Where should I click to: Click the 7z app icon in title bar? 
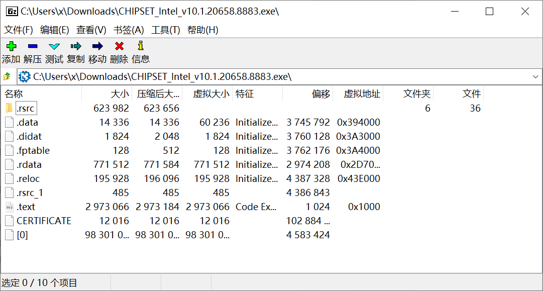[x=13, y=12]
